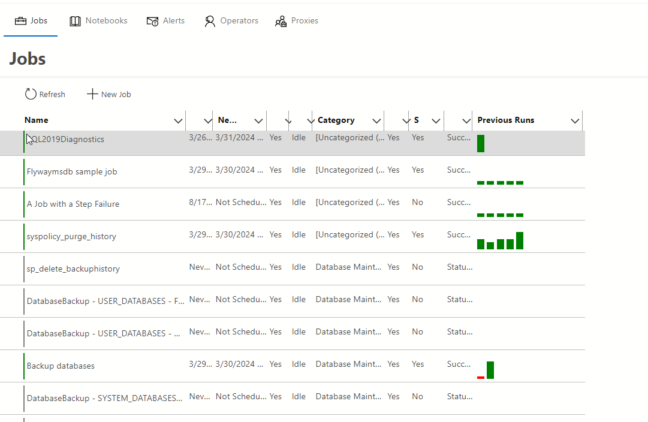648x422 pixels.
Task: Click the Refresh circular arrow icon
Action: (31, 94)
